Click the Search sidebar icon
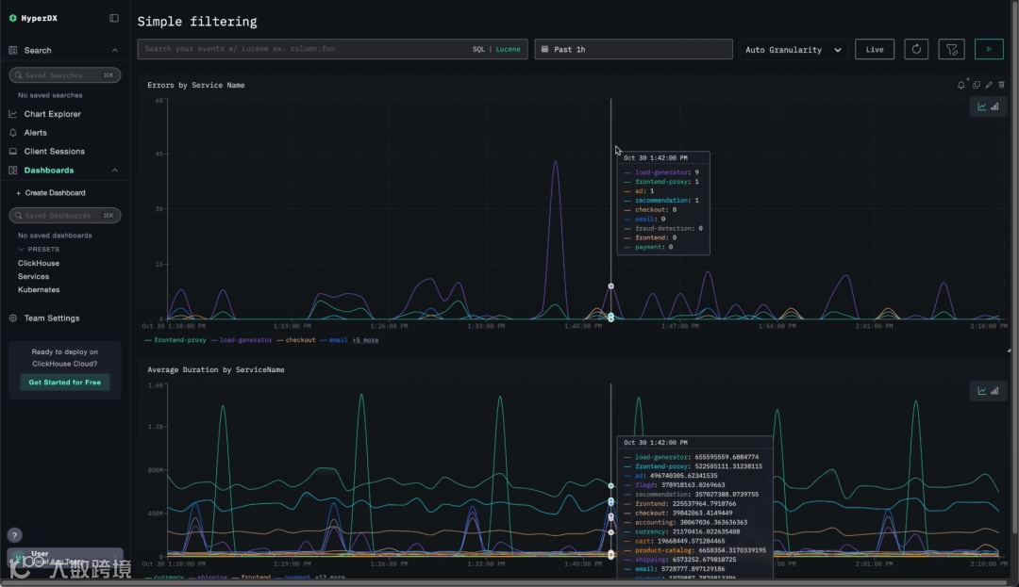Screen dimensions: 1019x587 click(13, 50)
